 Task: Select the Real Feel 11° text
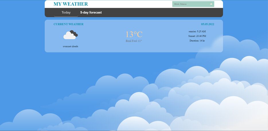134,41
